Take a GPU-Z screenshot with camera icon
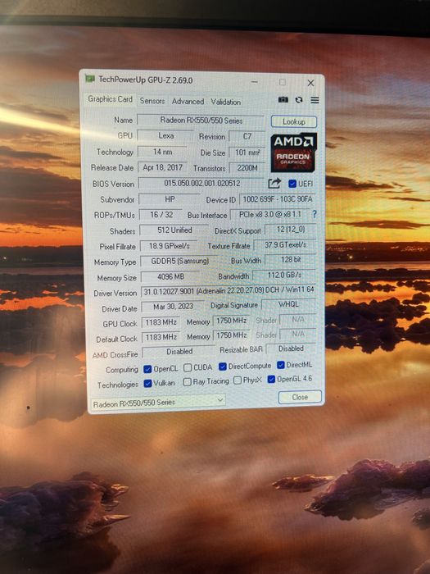Image resolution: width=430 pixels, height=574 pixels. [283, 99]
